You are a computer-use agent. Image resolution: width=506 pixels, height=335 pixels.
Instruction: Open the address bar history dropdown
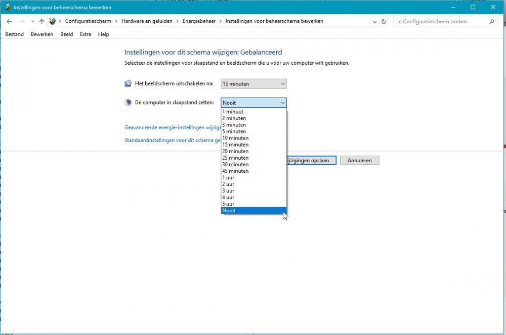tap(374, 22)
